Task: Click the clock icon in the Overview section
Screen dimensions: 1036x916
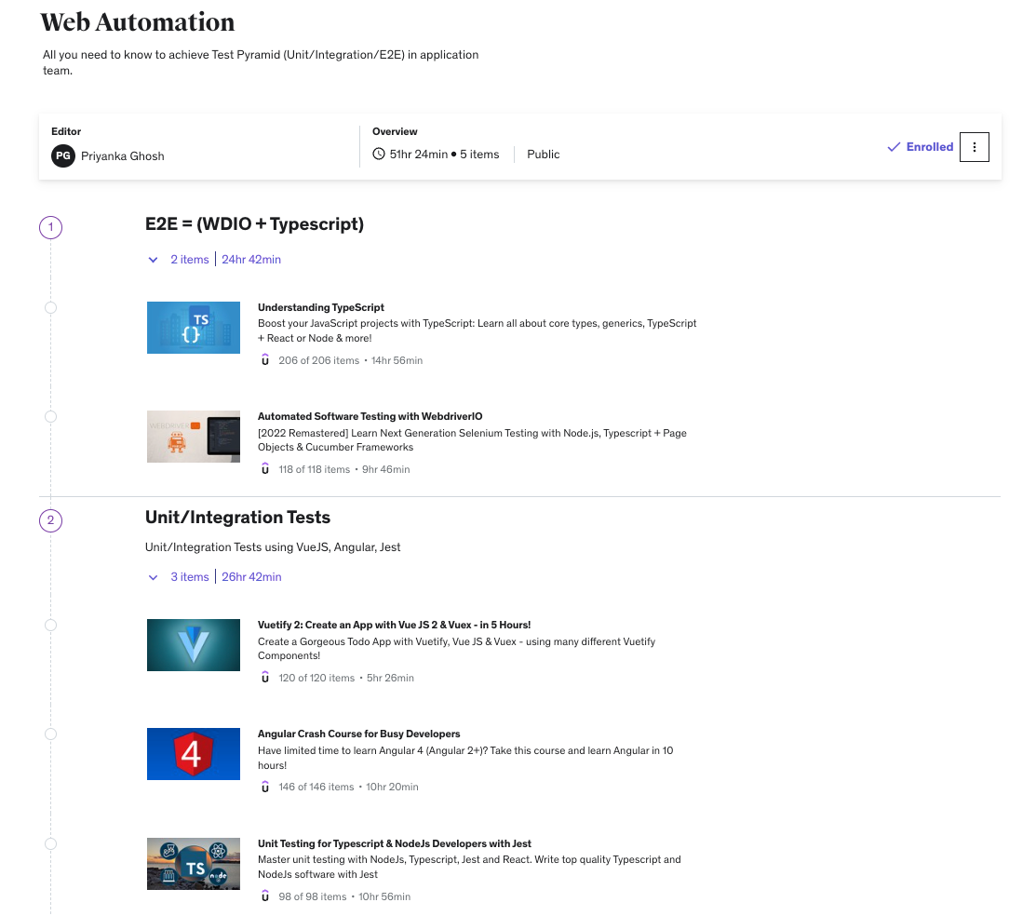Action: (x=377, y=154)
